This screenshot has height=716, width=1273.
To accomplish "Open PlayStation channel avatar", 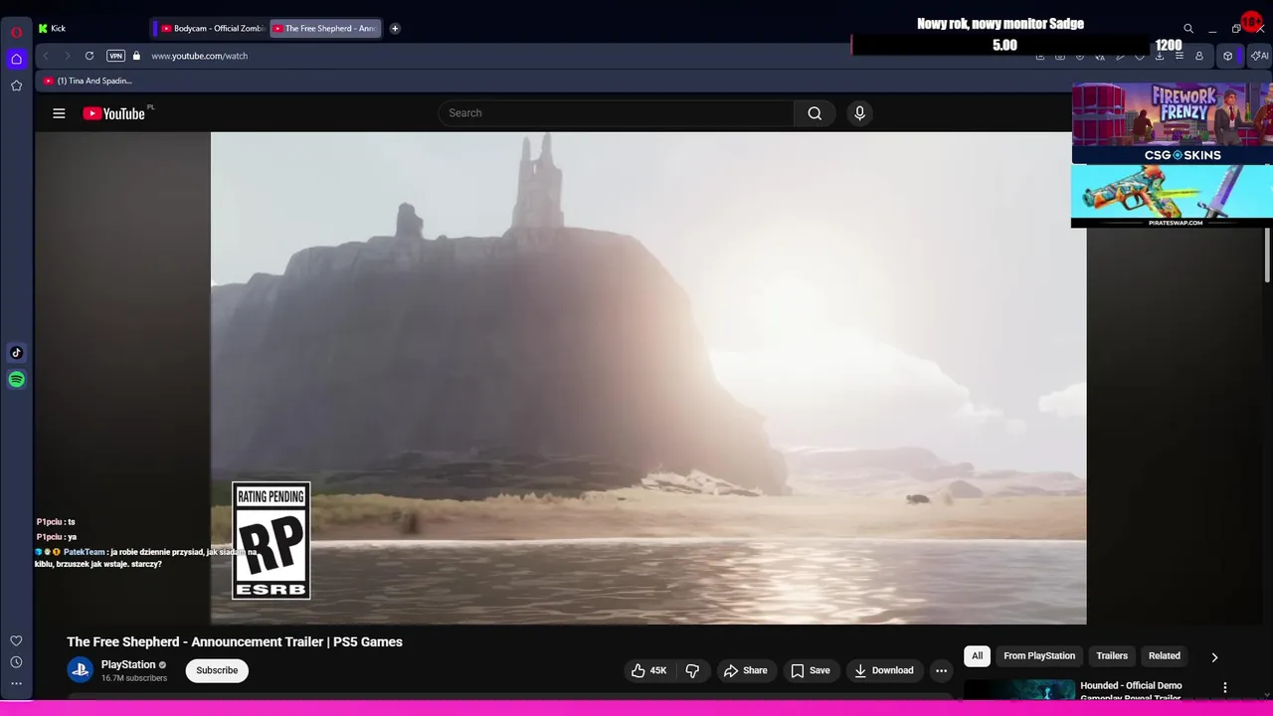I will 81,670.
